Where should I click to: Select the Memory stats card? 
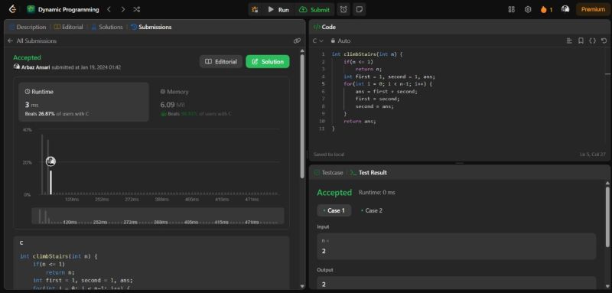click(219, 102)
